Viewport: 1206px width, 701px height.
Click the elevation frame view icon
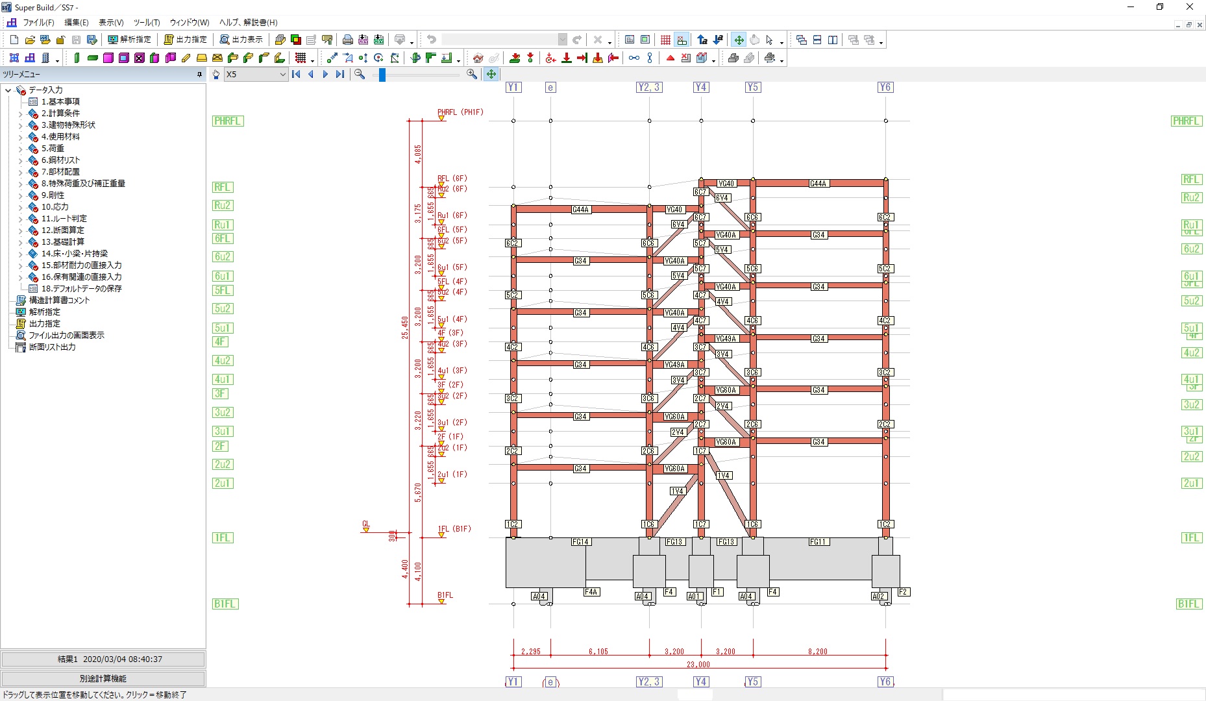click(x=30, y=58)
